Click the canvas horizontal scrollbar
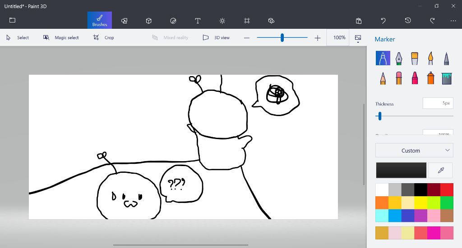The width and height of the screenshot is (462, 248). [x=180, y=245]
